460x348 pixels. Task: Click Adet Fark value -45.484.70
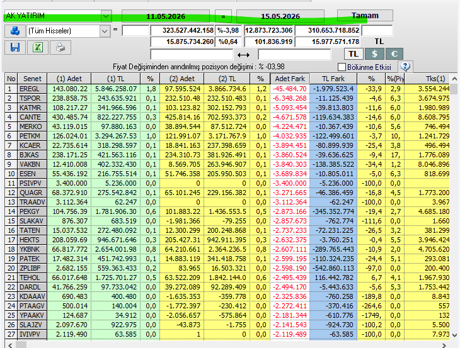pyautogui.click(x=290, y=89)
